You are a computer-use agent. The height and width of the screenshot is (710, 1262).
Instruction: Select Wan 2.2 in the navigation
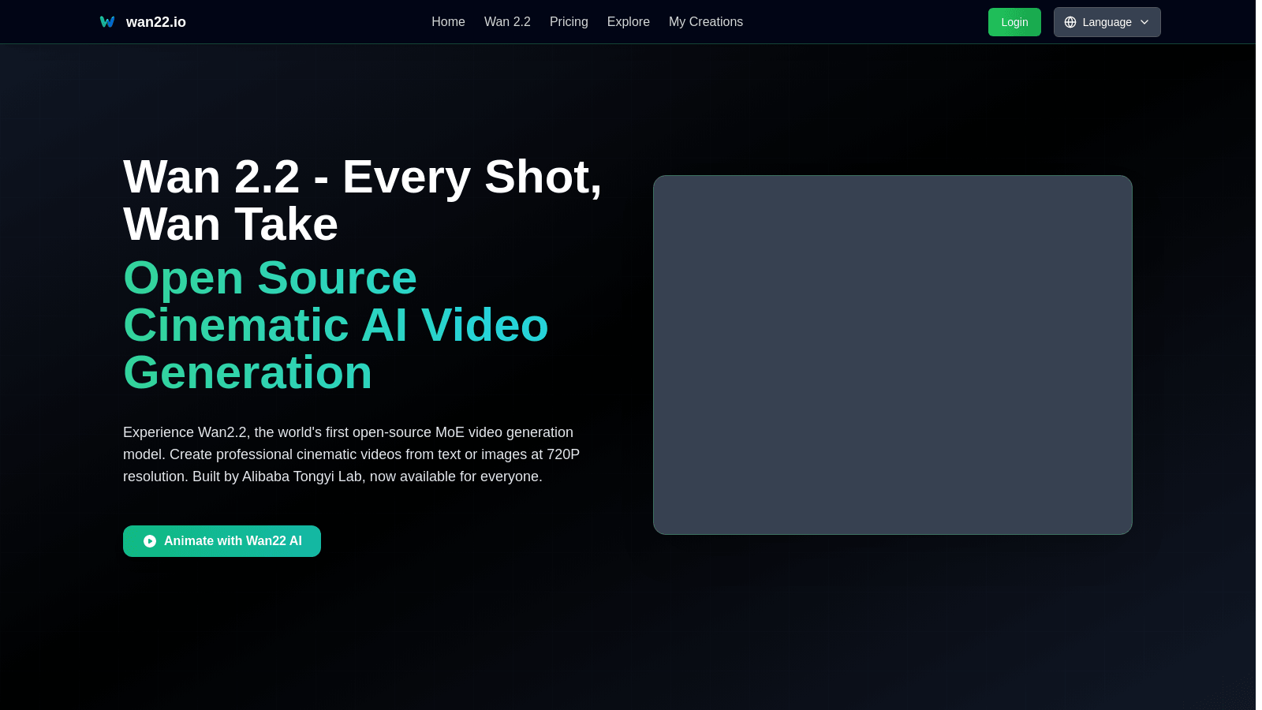tap(507, 21)
